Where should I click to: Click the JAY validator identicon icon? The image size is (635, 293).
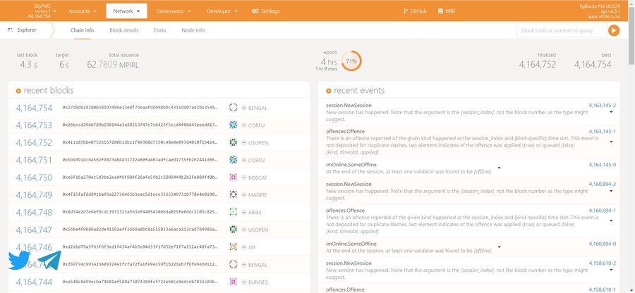click(233, 247)
